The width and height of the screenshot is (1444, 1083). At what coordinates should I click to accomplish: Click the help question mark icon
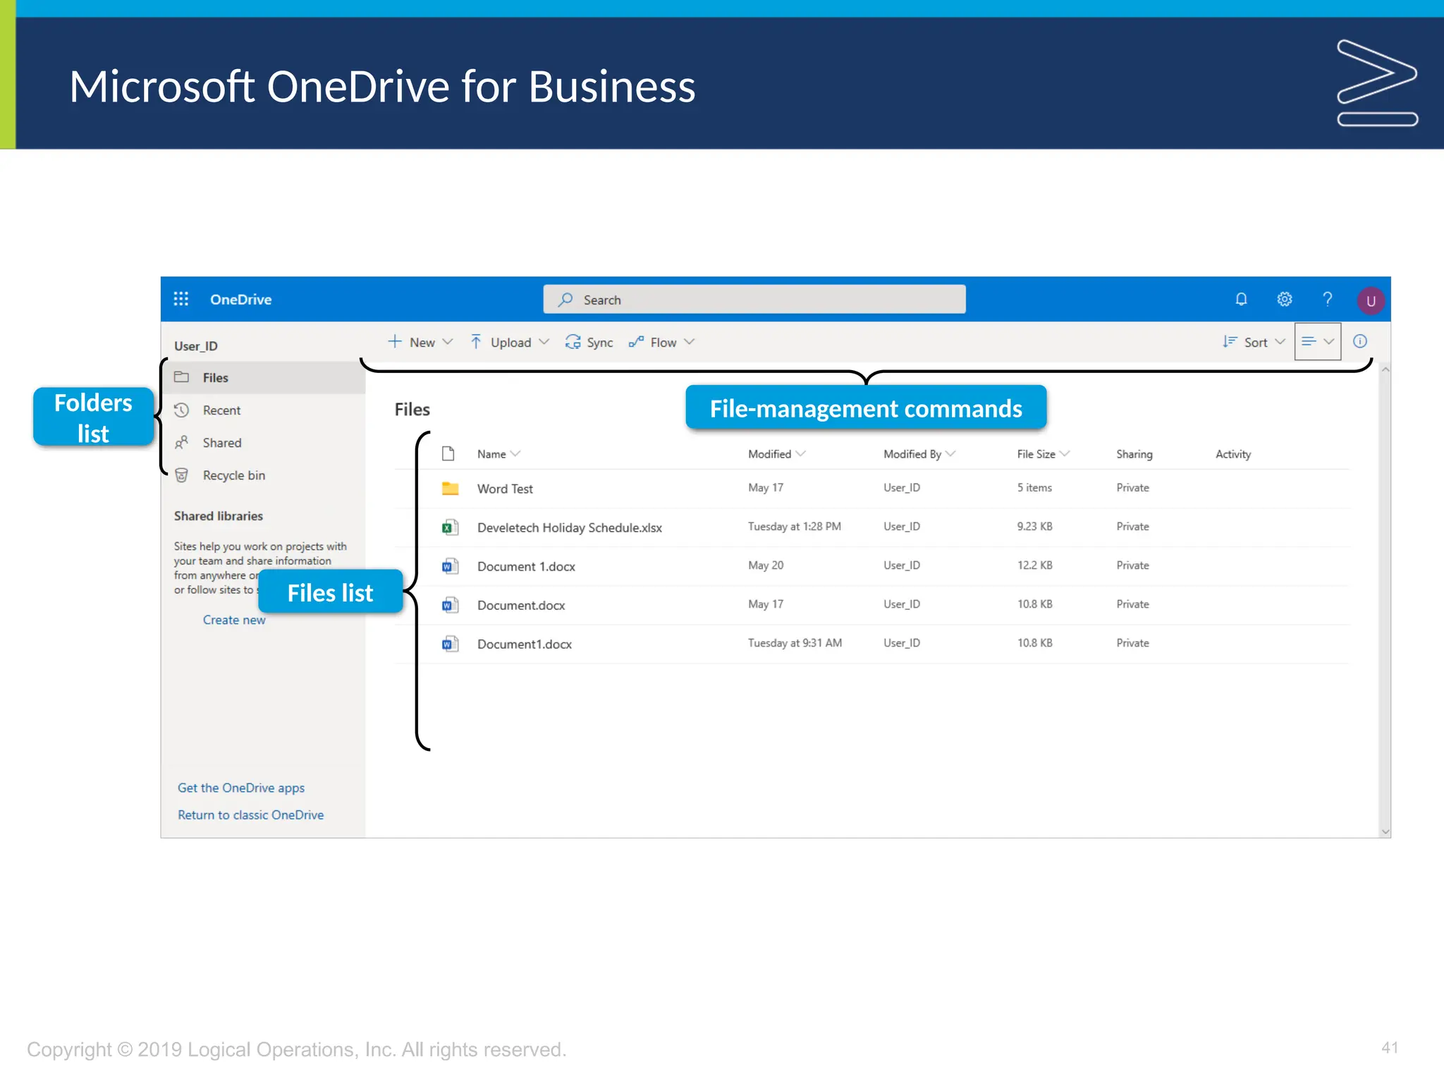[x=1328, y=299]
